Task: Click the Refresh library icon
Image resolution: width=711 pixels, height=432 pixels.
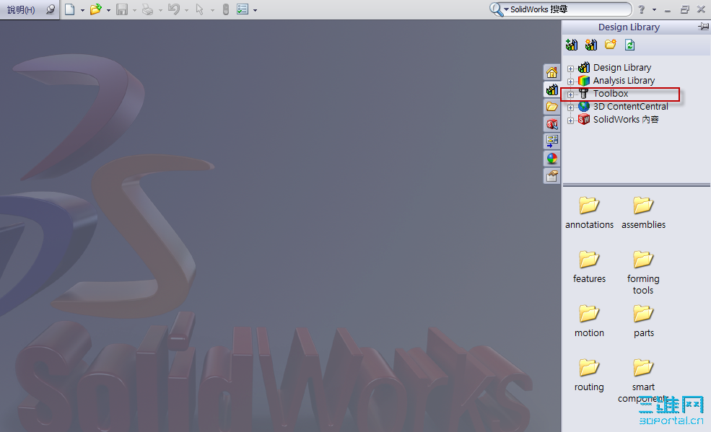Action: (630, 45)
